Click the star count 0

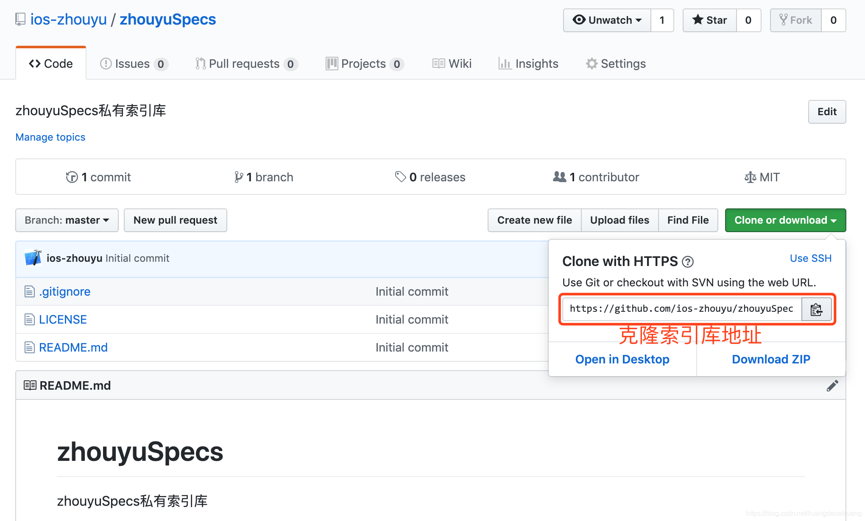(748, 20)
